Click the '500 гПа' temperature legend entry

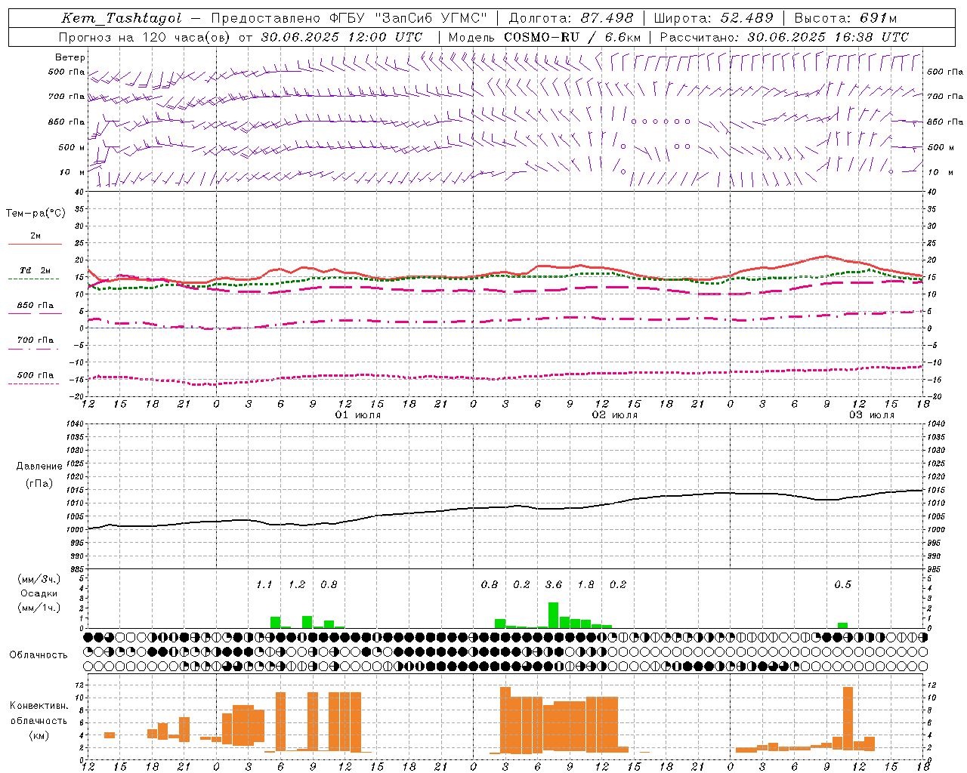36,375
